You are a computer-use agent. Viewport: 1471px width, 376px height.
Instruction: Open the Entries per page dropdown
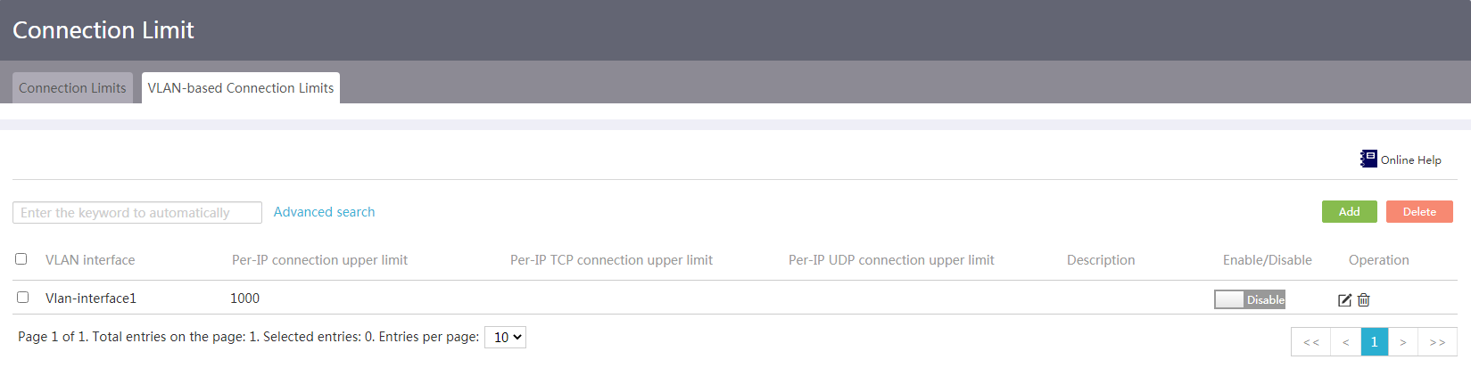point(505,337)
